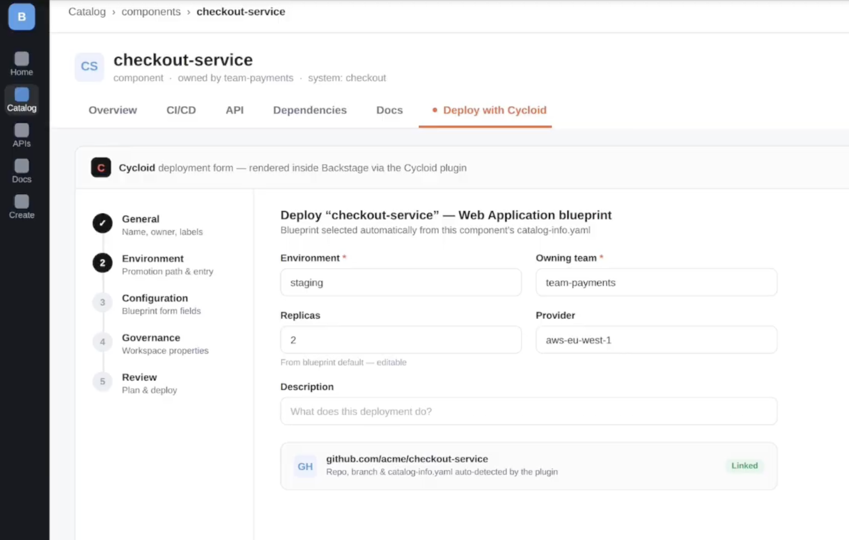Open Docs in the sidebar
The image size is (849, 540).
point(22,171)
